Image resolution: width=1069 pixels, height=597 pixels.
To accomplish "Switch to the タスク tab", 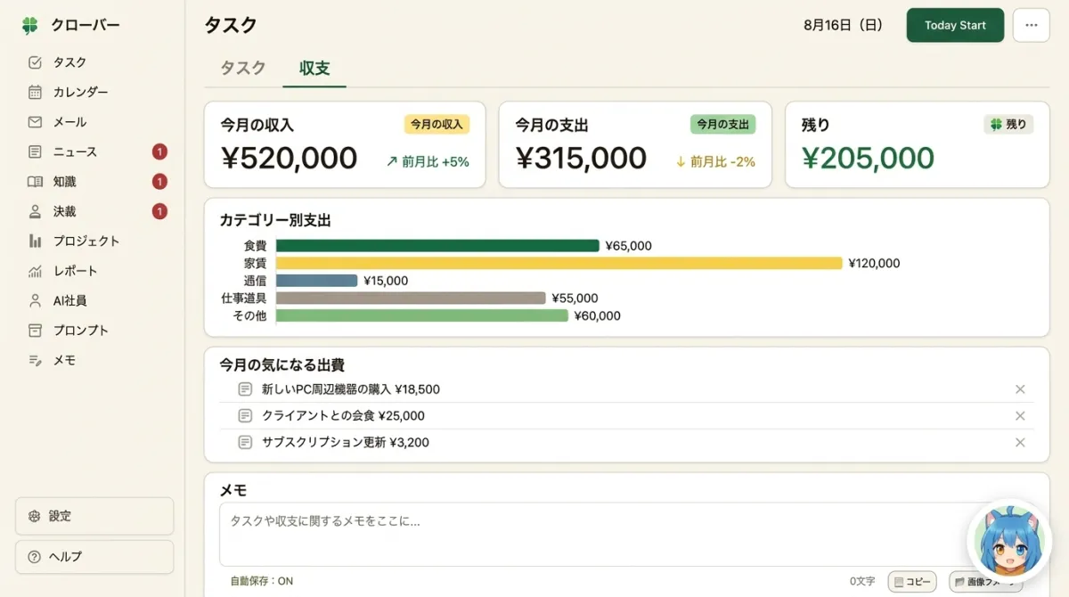I will [x=243, y=69].
